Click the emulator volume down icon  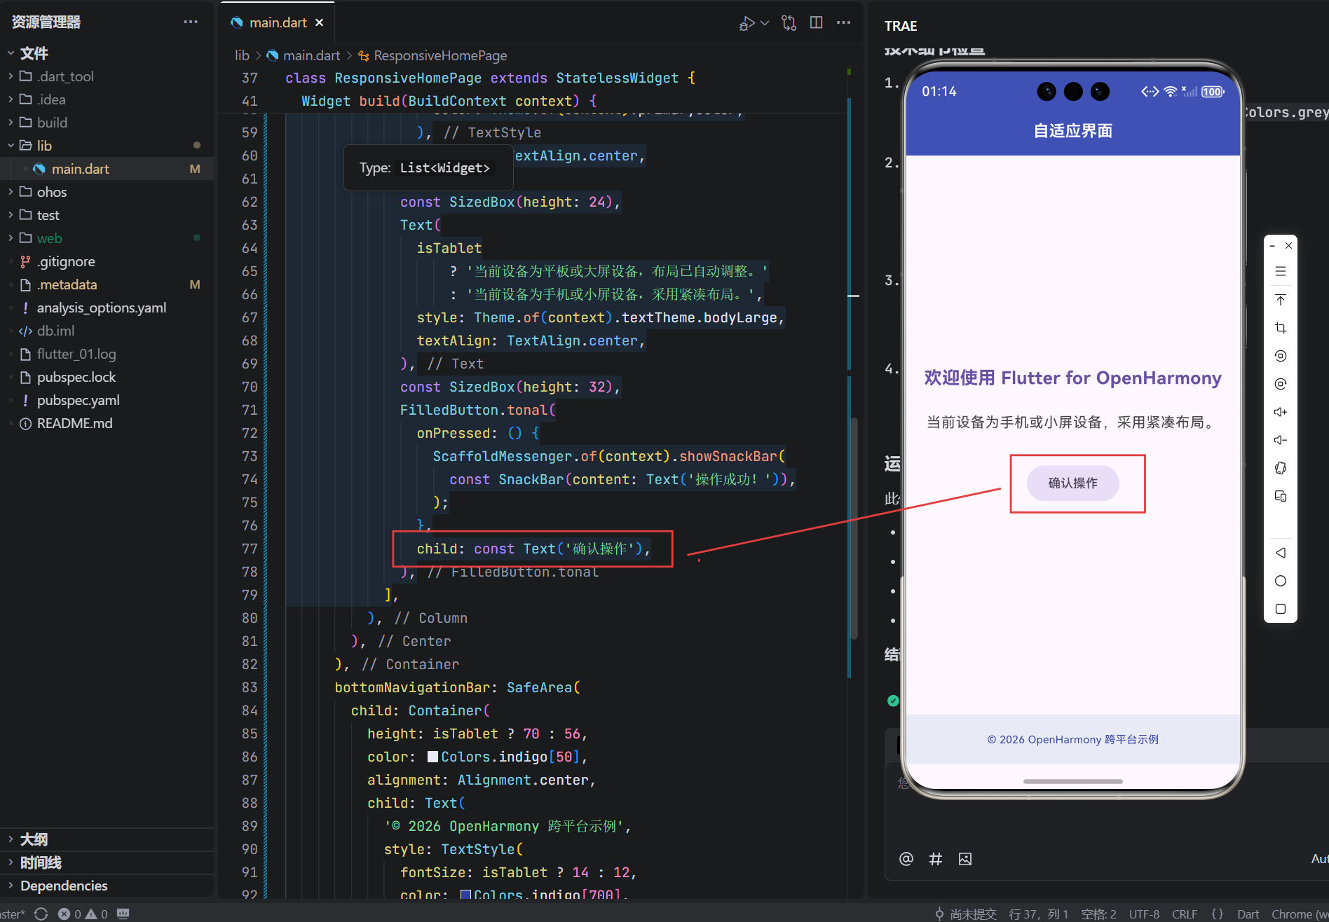coord(1280,440)
